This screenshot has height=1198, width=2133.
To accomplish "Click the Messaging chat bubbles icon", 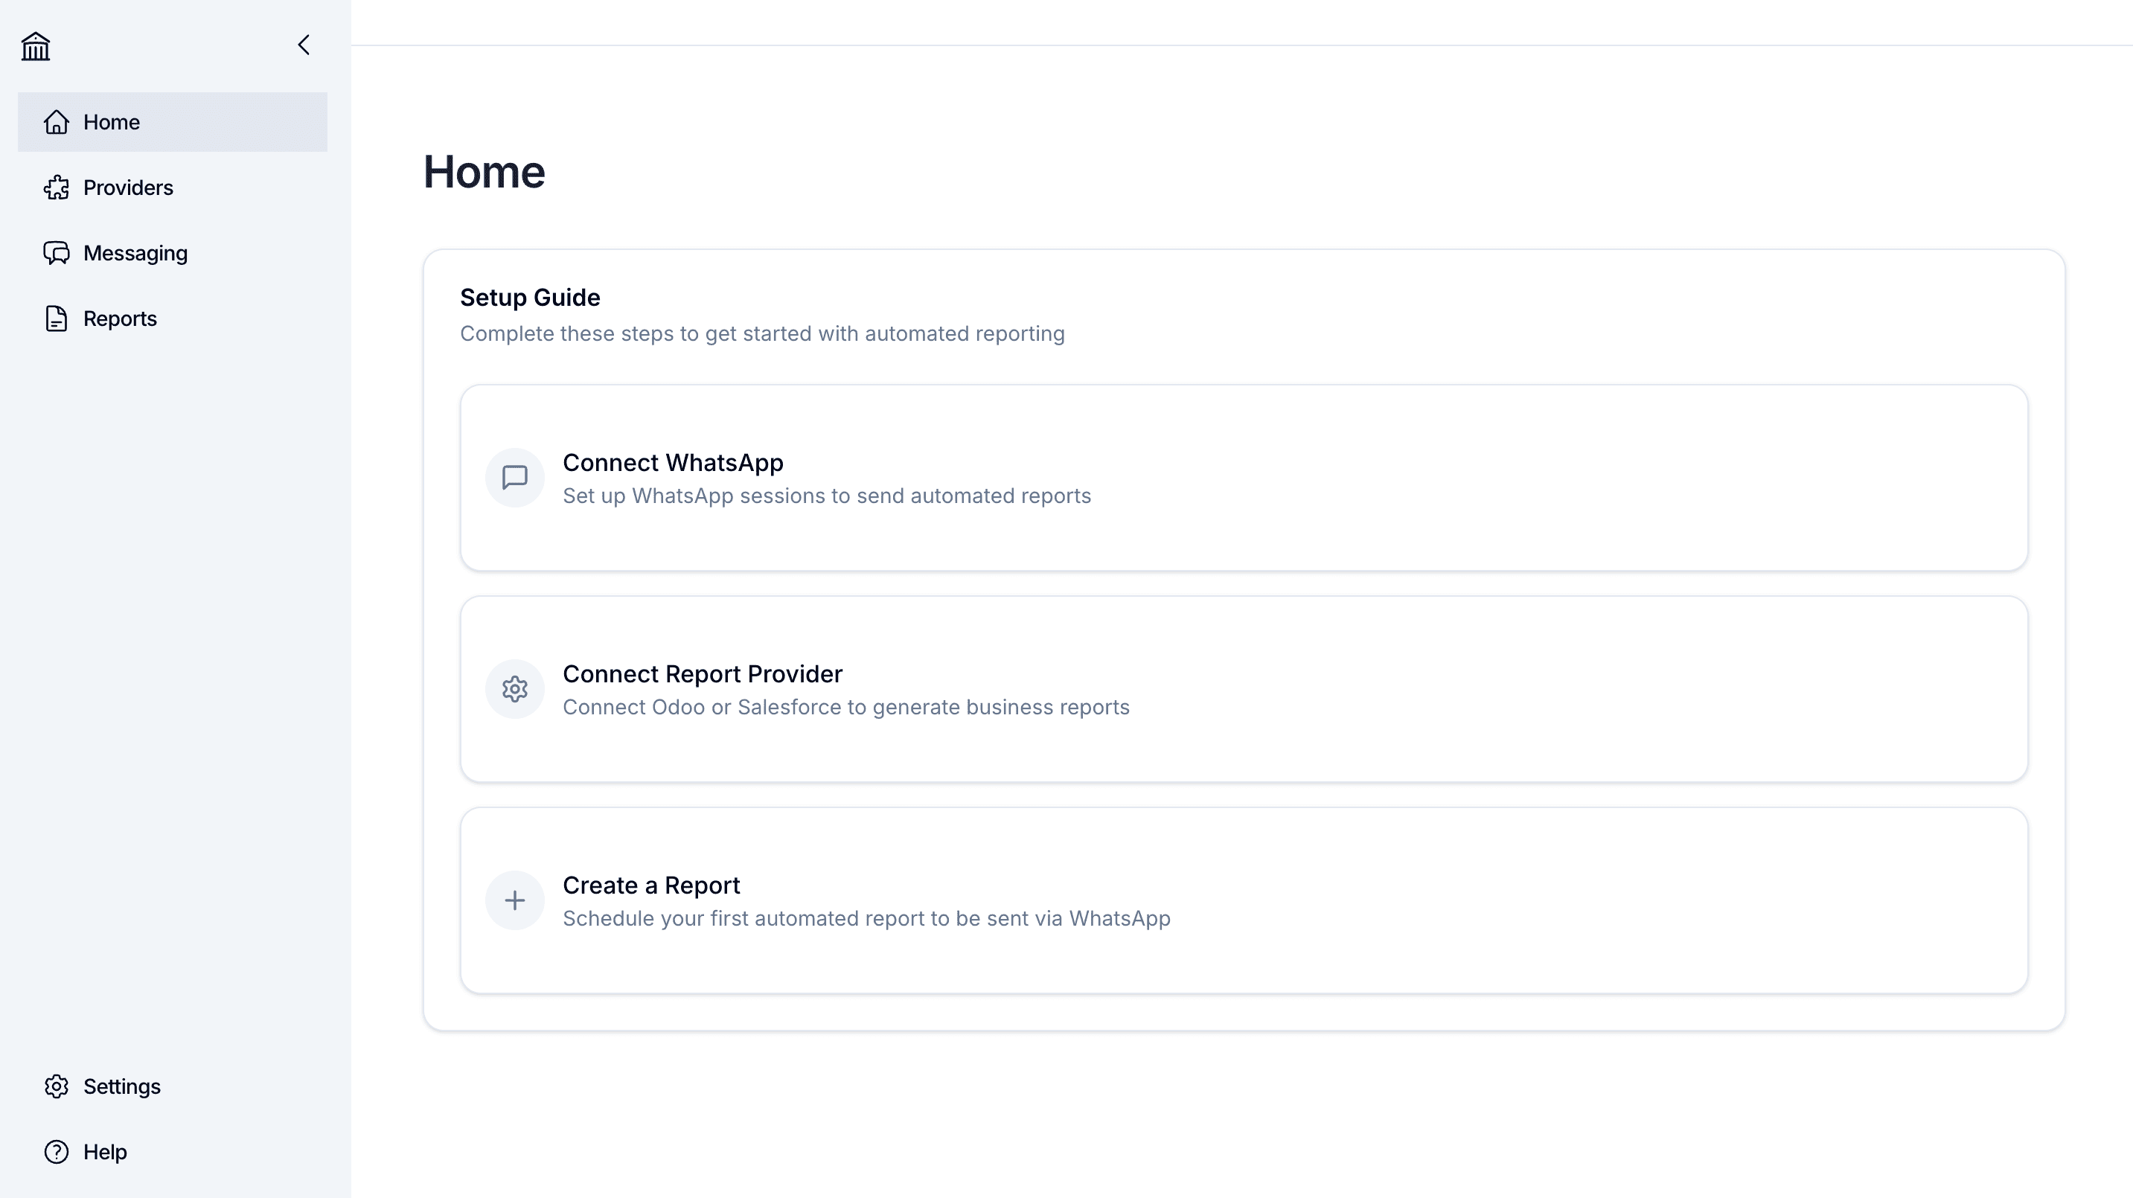I will tap(57, 253).
